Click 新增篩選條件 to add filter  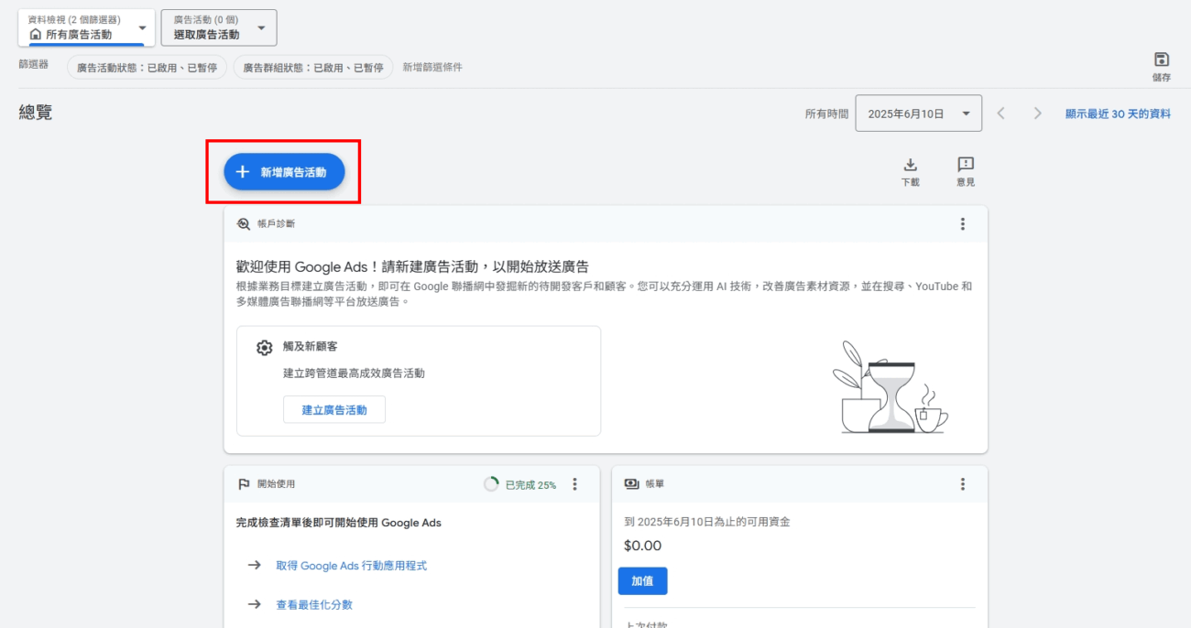[432, 67]
